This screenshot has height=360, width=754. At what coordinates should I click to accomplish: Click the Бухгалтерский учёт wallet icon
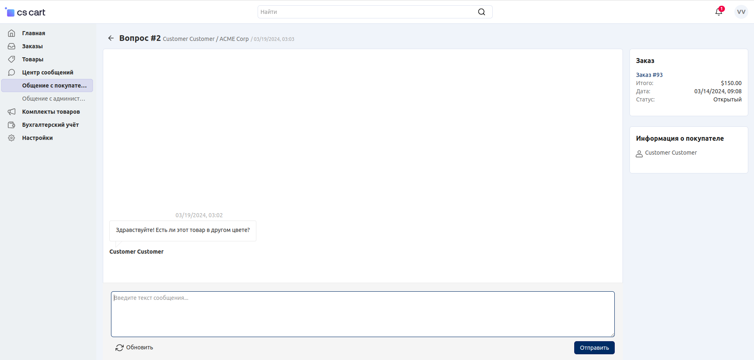click(x=11, y=125)
